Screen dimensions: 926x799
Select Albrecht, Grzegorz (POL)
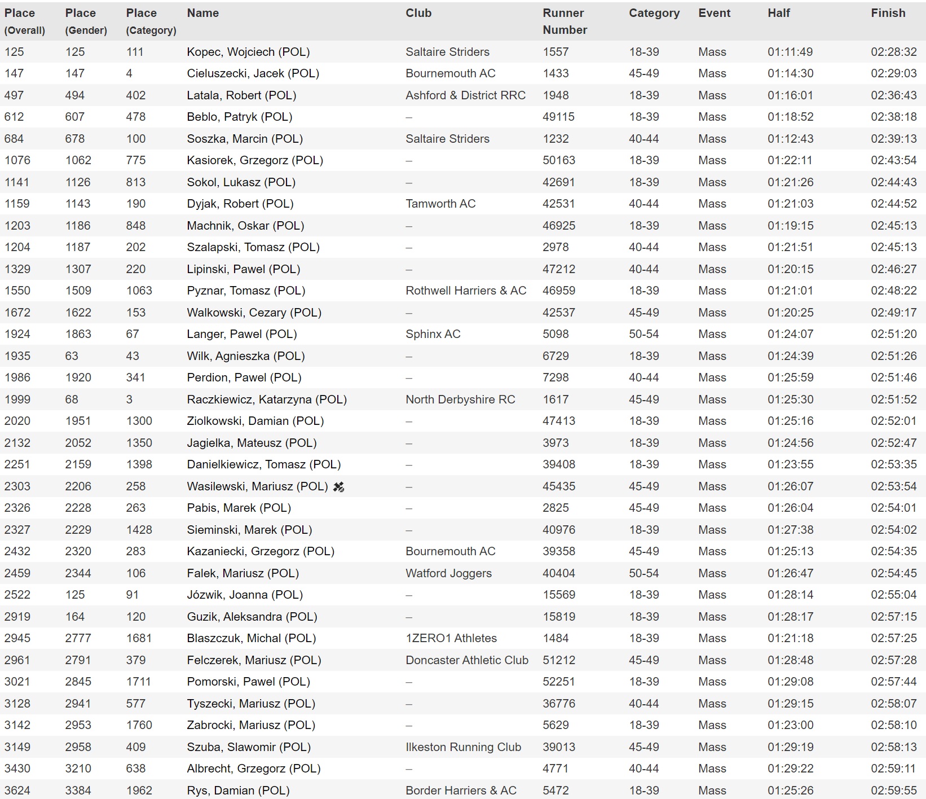(254, 769)
